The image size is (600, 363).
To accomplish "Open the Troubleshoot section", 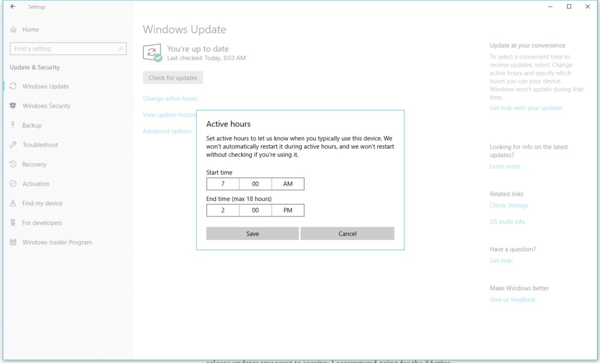I will coord(40,145).
